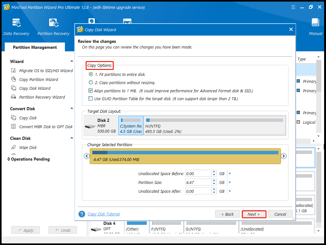This screenshot has height=245, width=326.
Task: Click the Unallocated Space Before field
Action: (198, 174)
